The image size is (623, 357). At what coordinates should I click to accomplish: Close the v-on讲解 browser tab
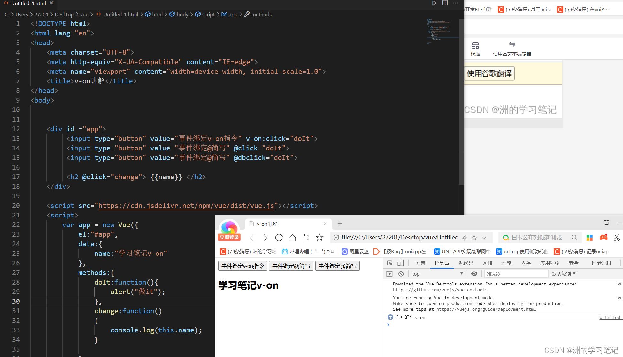click(x=326, y=224)
